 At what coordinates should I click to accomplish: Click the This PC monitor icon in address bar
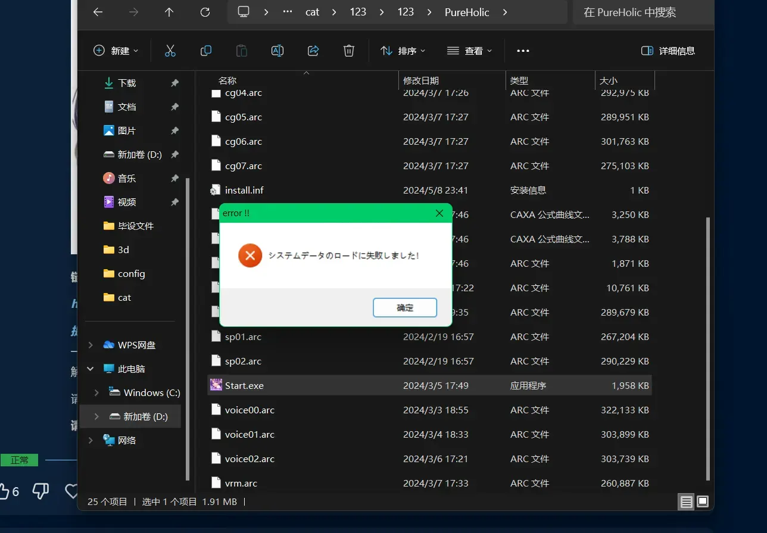click(x=243, y=12)
